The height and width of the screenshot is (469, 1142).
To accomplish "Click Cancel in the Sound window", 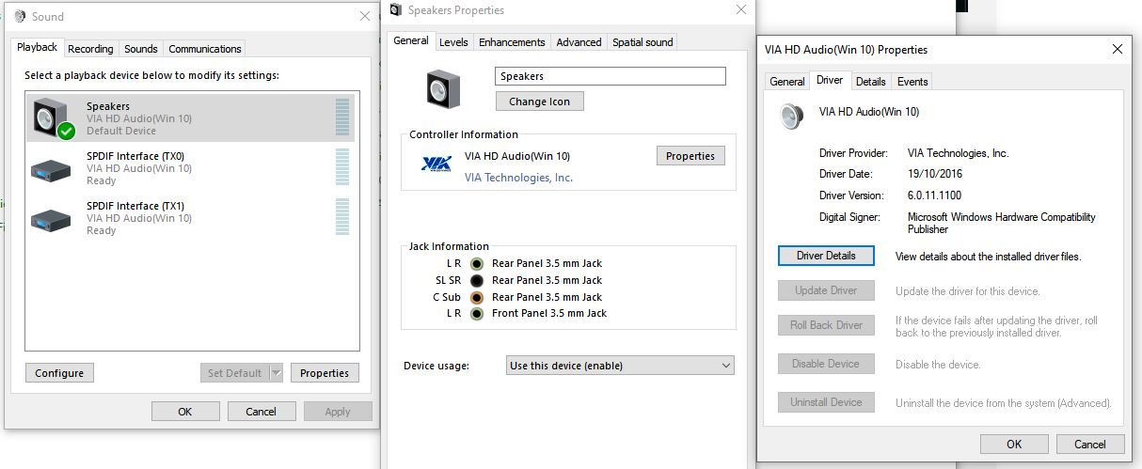I will (x=261, y=411).
